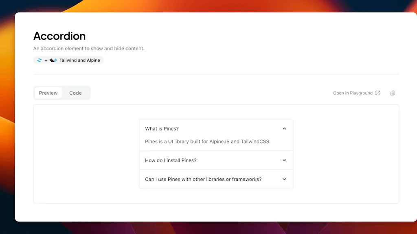Click the fullscreen icon beside Open in Playground

coord(377,93)
